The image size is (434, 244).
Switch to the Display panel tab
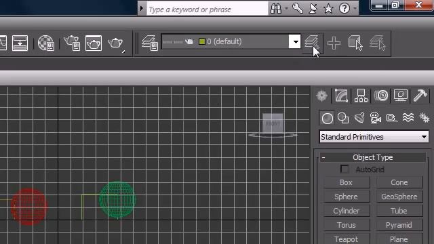pyautogui.click(x=401, y=96)
